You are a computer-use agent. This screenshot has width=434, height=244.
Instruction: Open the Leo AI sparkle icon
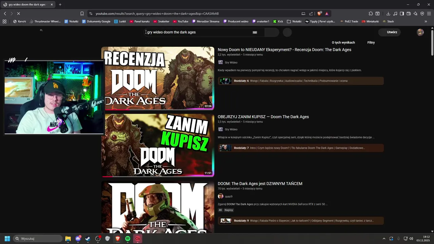[x=415, y=14]
